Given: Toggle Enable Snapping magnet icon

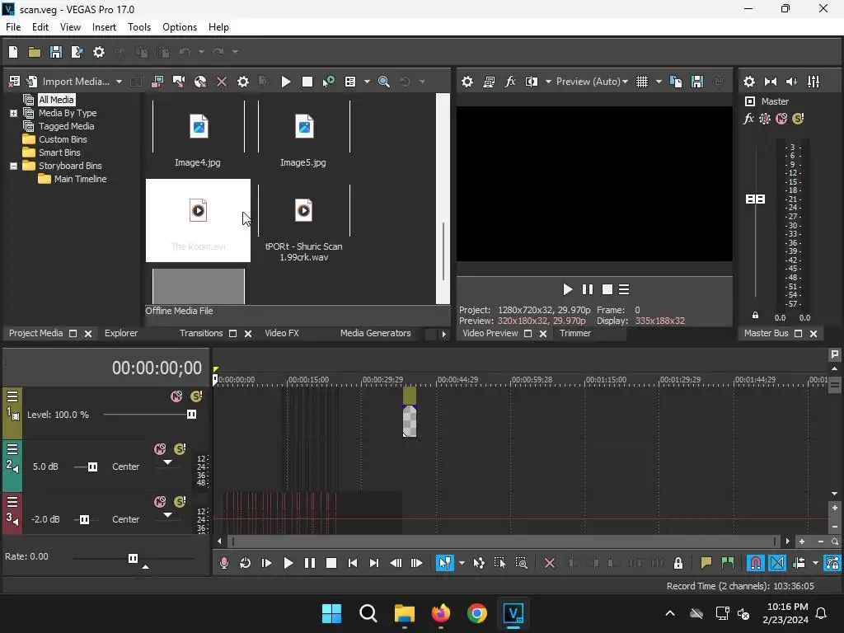Looking at the screenshot, I should (755, 563).
